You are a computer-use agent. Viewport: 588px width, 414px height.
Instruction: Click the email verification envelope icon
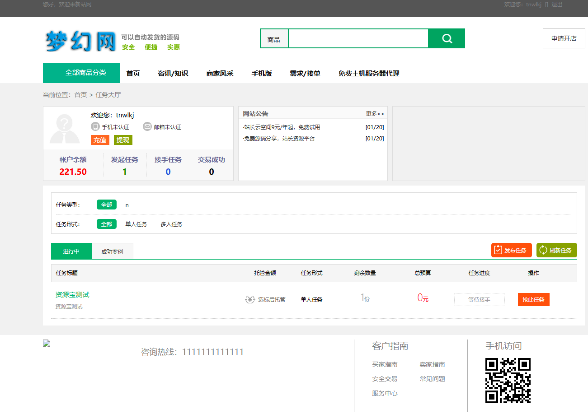pyautogui.click(x=147, y=127)
